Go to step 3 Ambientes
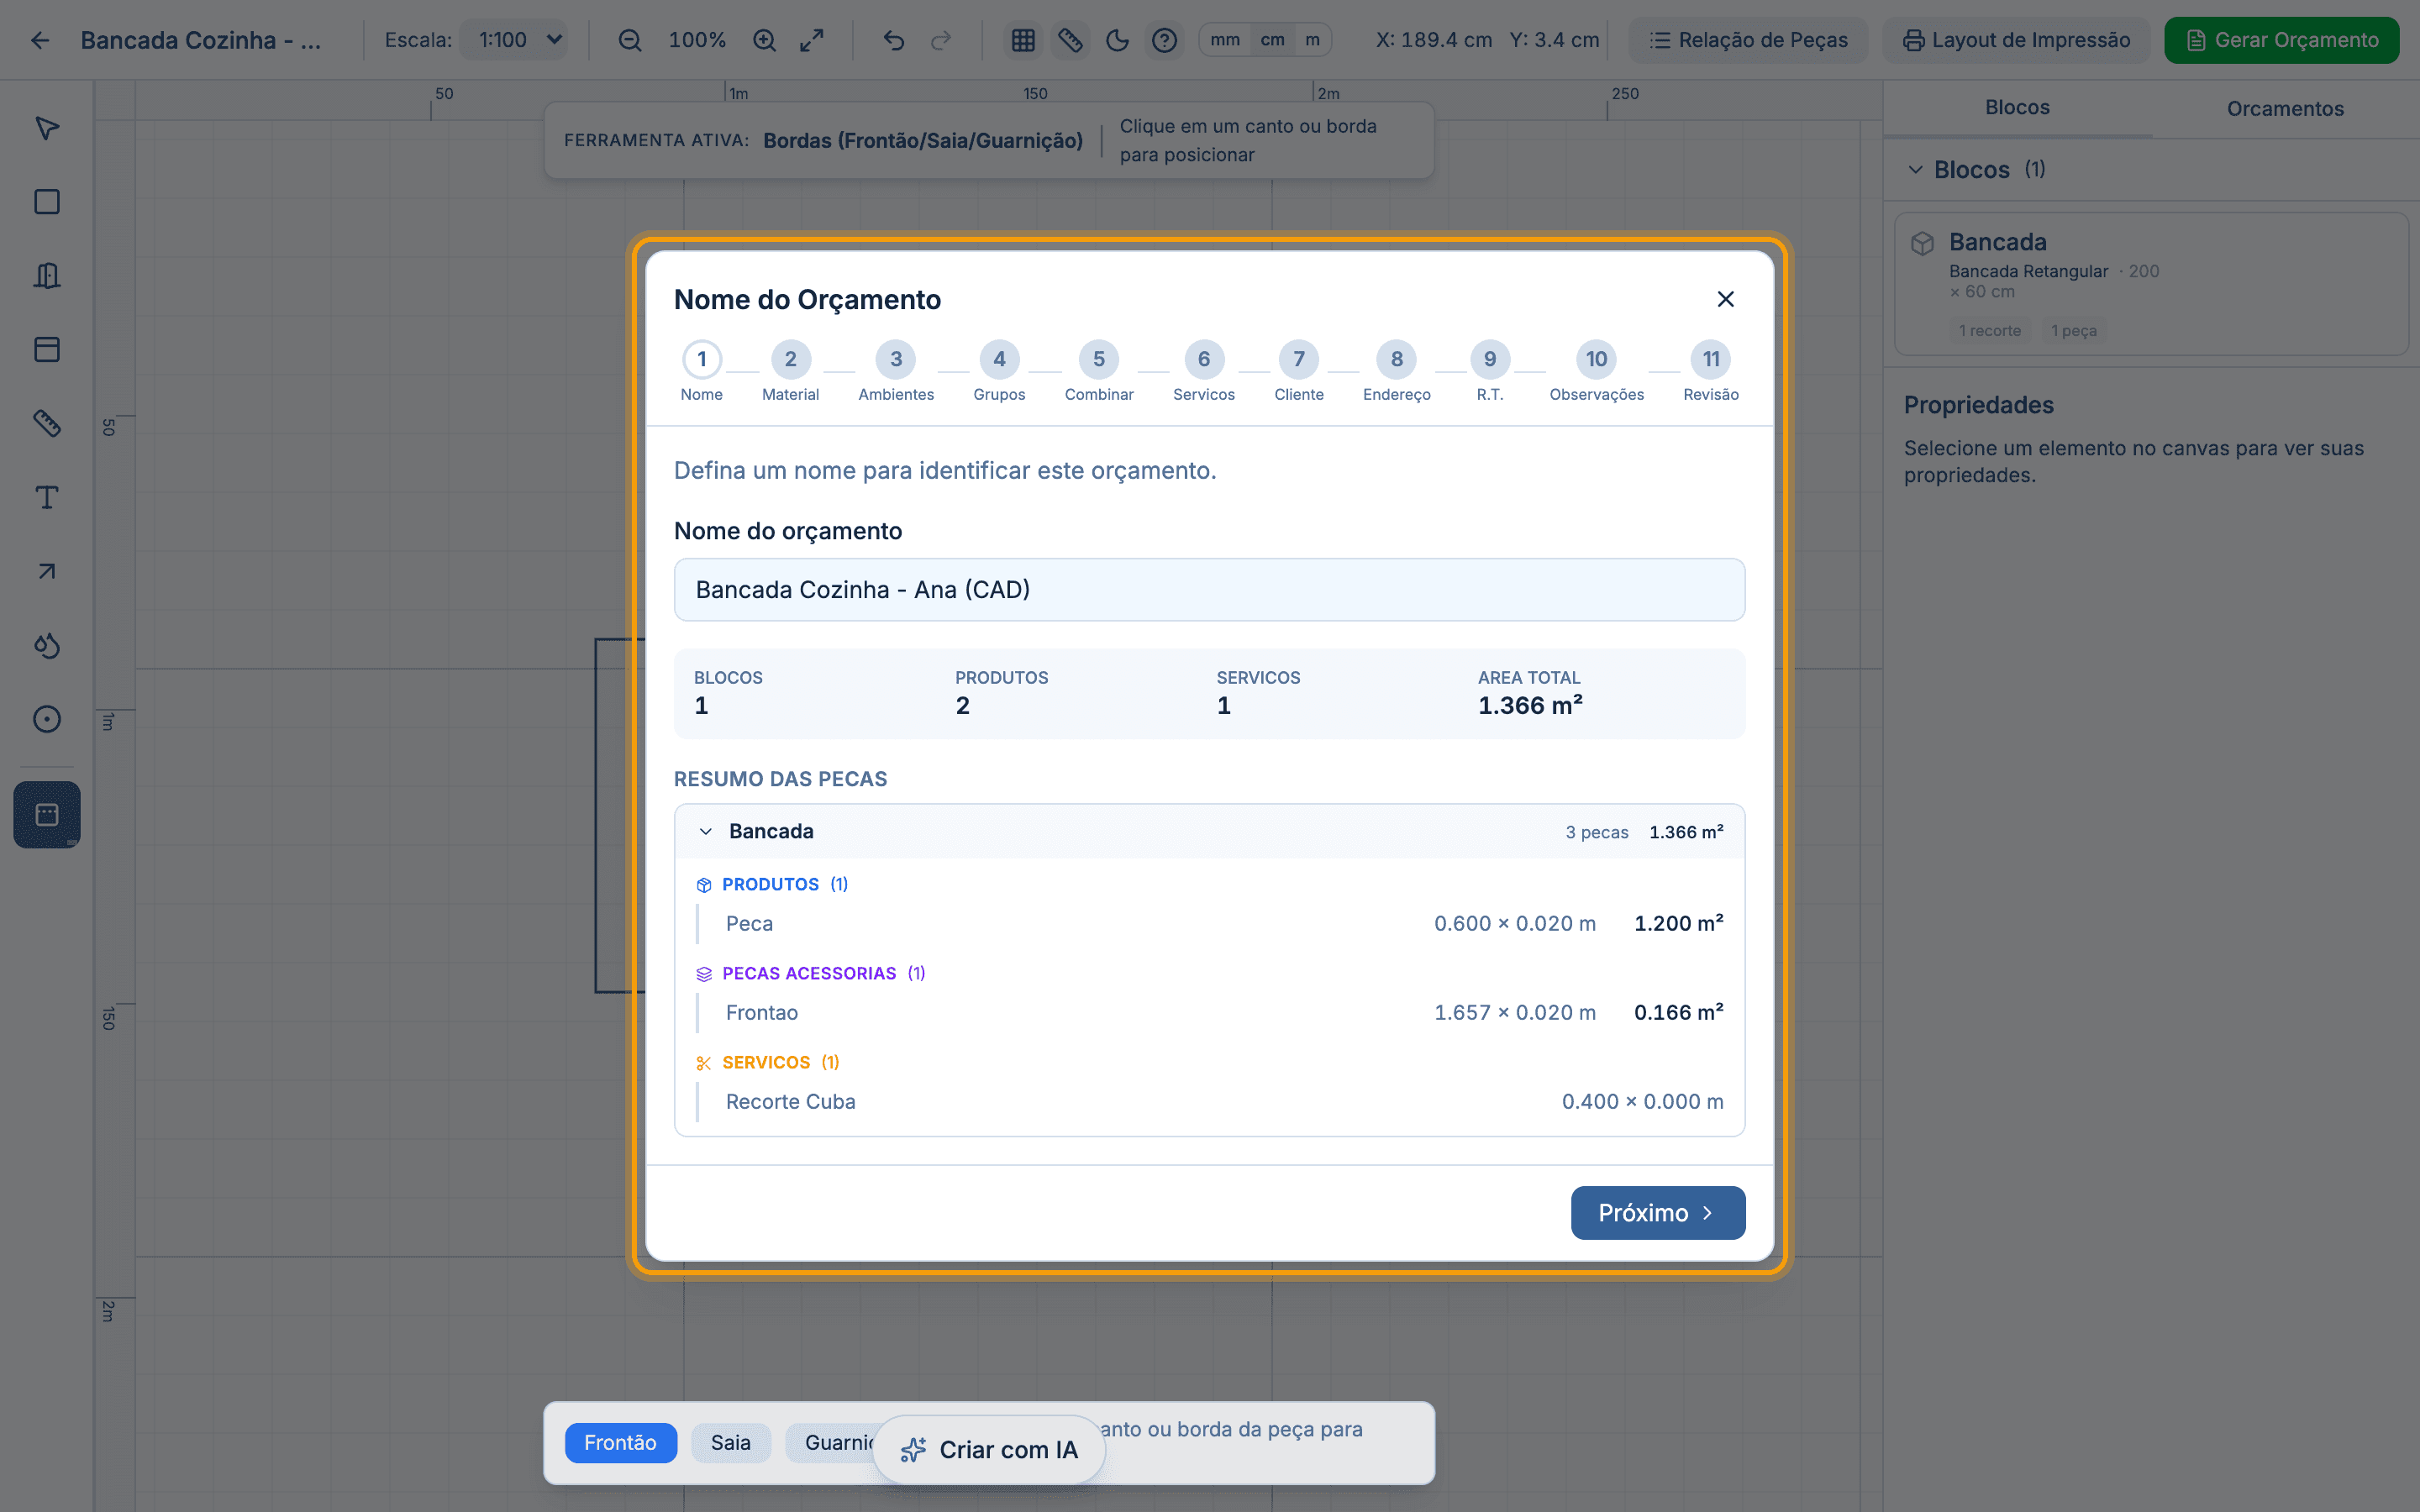Viewport: 2420px width, 1512px height. [896, 371]
